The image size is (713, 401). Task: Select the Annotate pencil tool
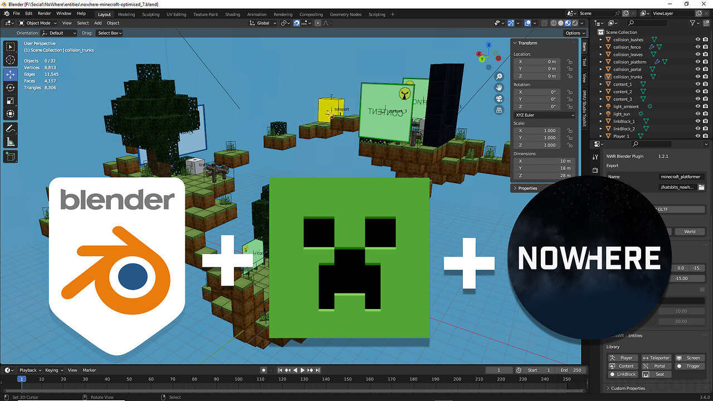pyautogui.click(x=11, y=129)
